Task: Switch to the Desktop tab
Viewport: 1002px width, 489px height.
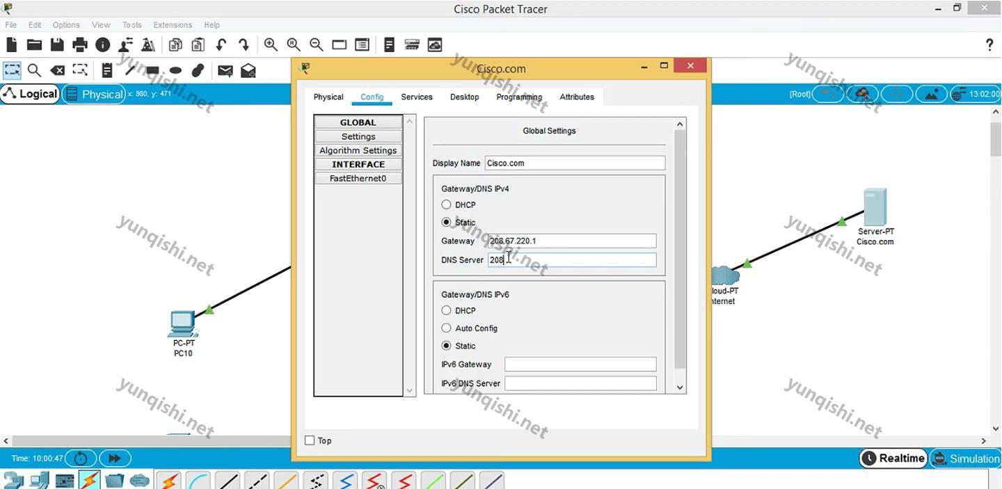Action: (x=464, y=97)
